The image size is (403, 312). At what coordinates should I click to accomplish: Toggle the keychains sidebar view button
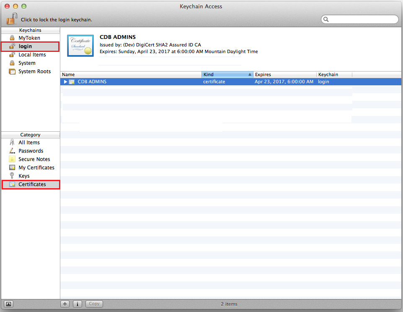click(9, 304)
